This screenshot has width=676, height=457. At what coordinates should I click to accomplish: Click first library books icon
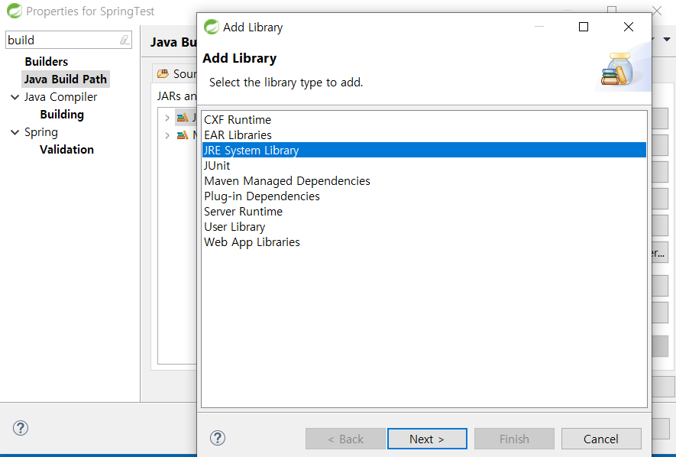183,117
